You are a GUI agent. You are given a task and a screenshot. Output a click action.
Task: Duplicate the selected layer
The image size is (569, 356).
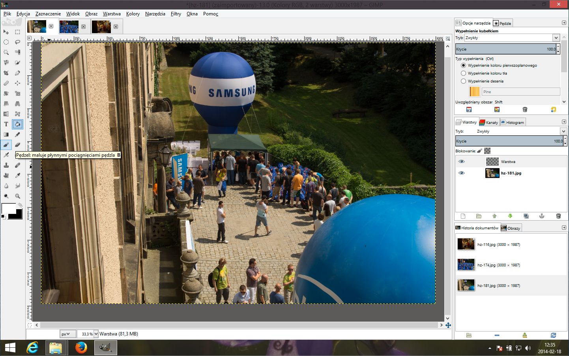pyautogui.click(x=526, y=216)
